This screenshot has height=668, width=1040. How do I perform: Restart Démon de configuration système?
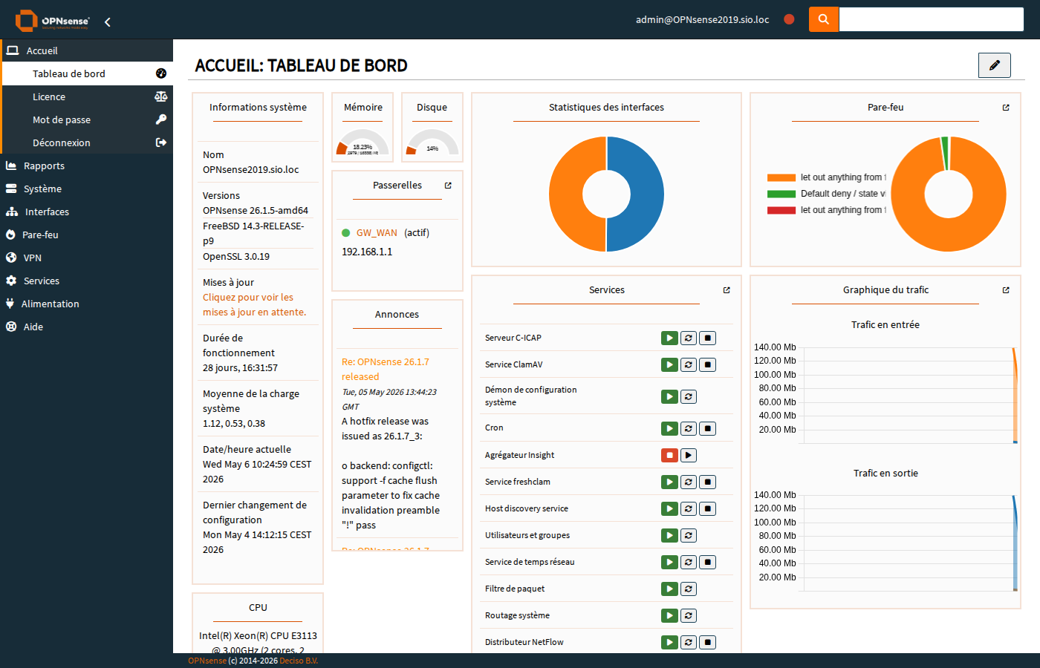[x=689, y=397]
